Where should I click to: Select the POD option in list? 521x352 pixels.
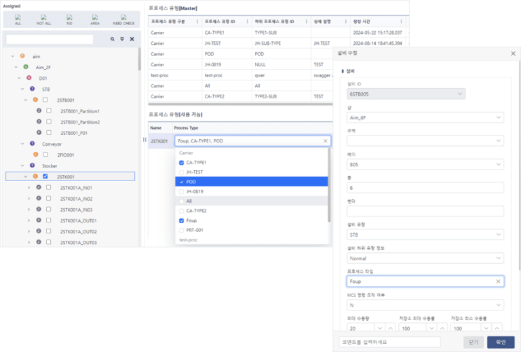tap(192, 182)
